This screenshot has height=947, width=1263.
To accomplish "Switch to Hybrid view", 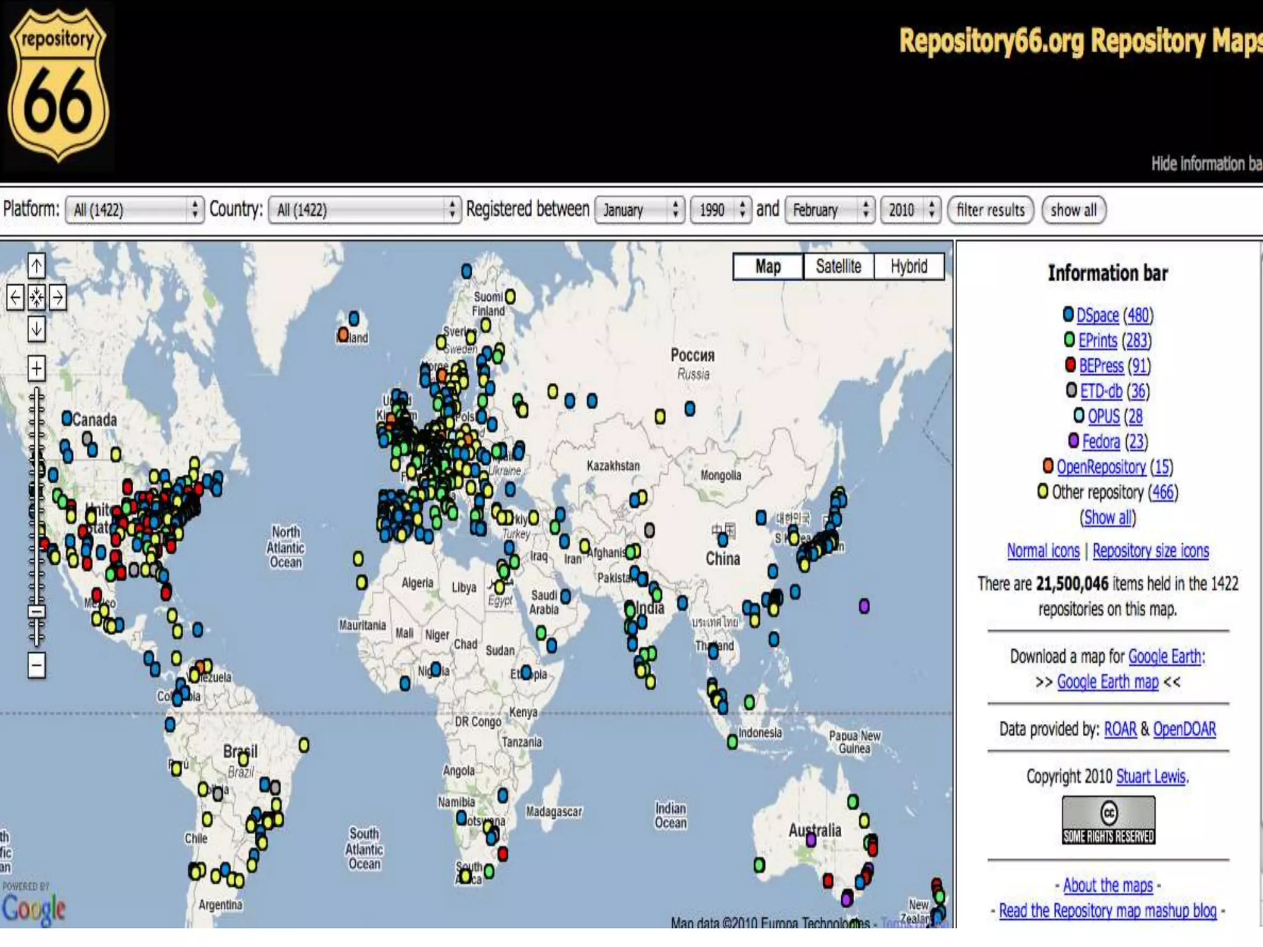I will [x=909, y=266].
